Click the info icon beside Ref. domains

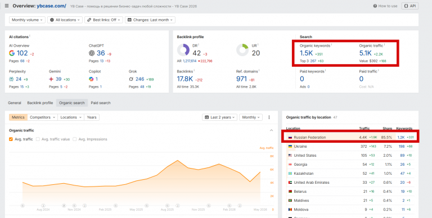pyautogui.click(x=259, y=70)
